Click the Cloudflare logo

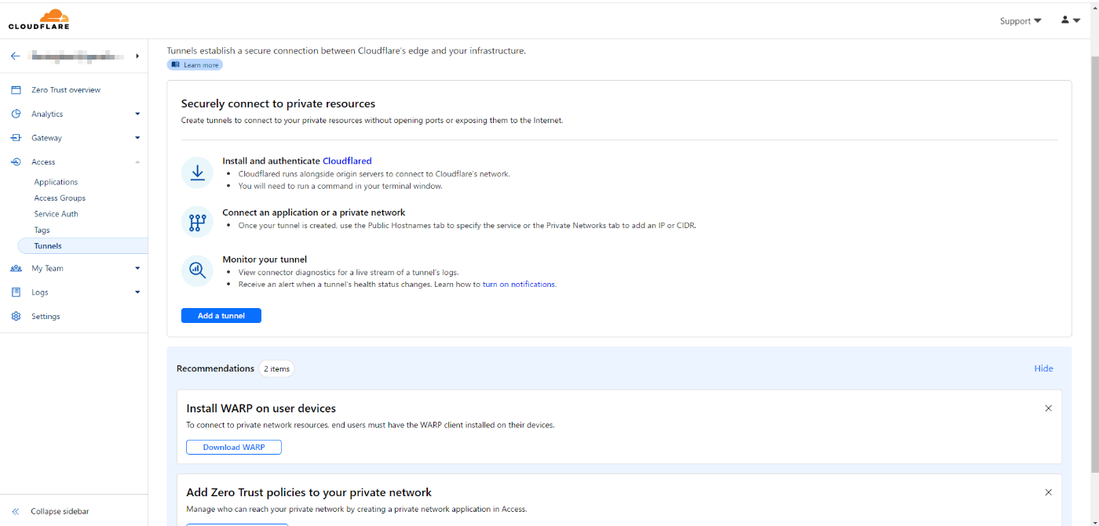(x=39, y=20)
